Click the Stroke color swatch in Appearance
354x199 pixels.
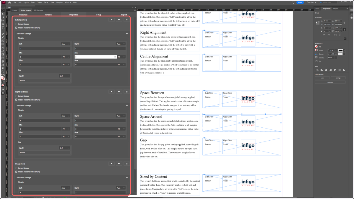click(316, 50)
